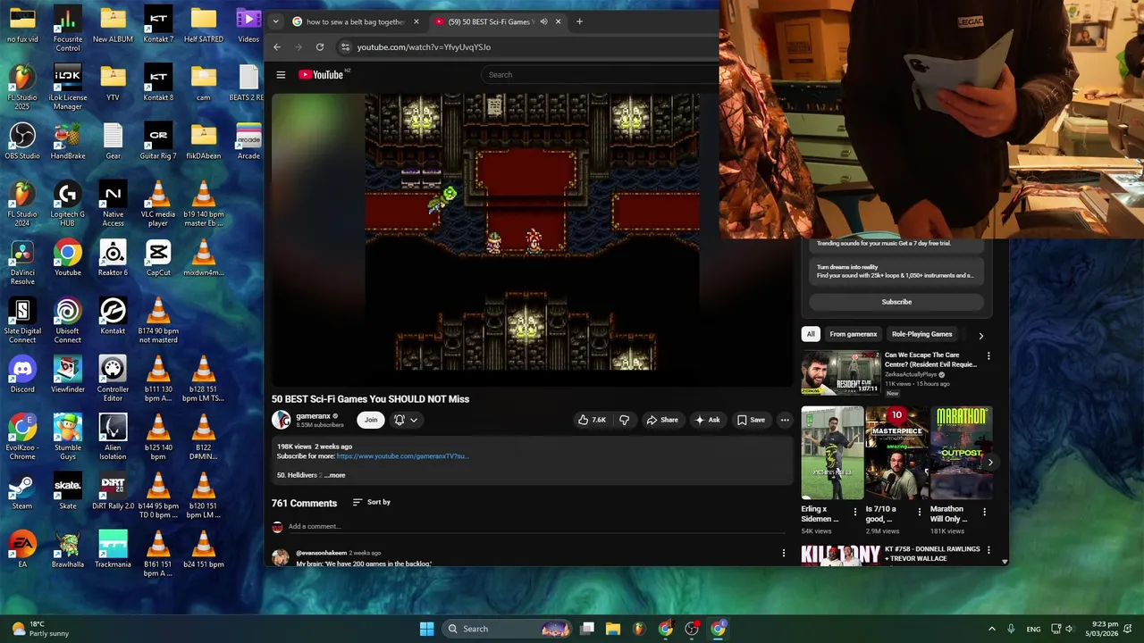
Task: Click the page scrollbar down arrow
Action: (1005, 562)
